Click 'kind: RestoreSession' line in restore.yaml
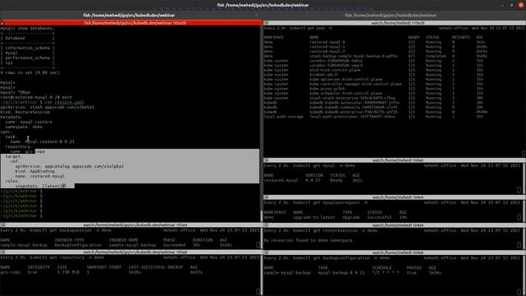The width and height of the screenshot is (526, 296). coord(25,112)
